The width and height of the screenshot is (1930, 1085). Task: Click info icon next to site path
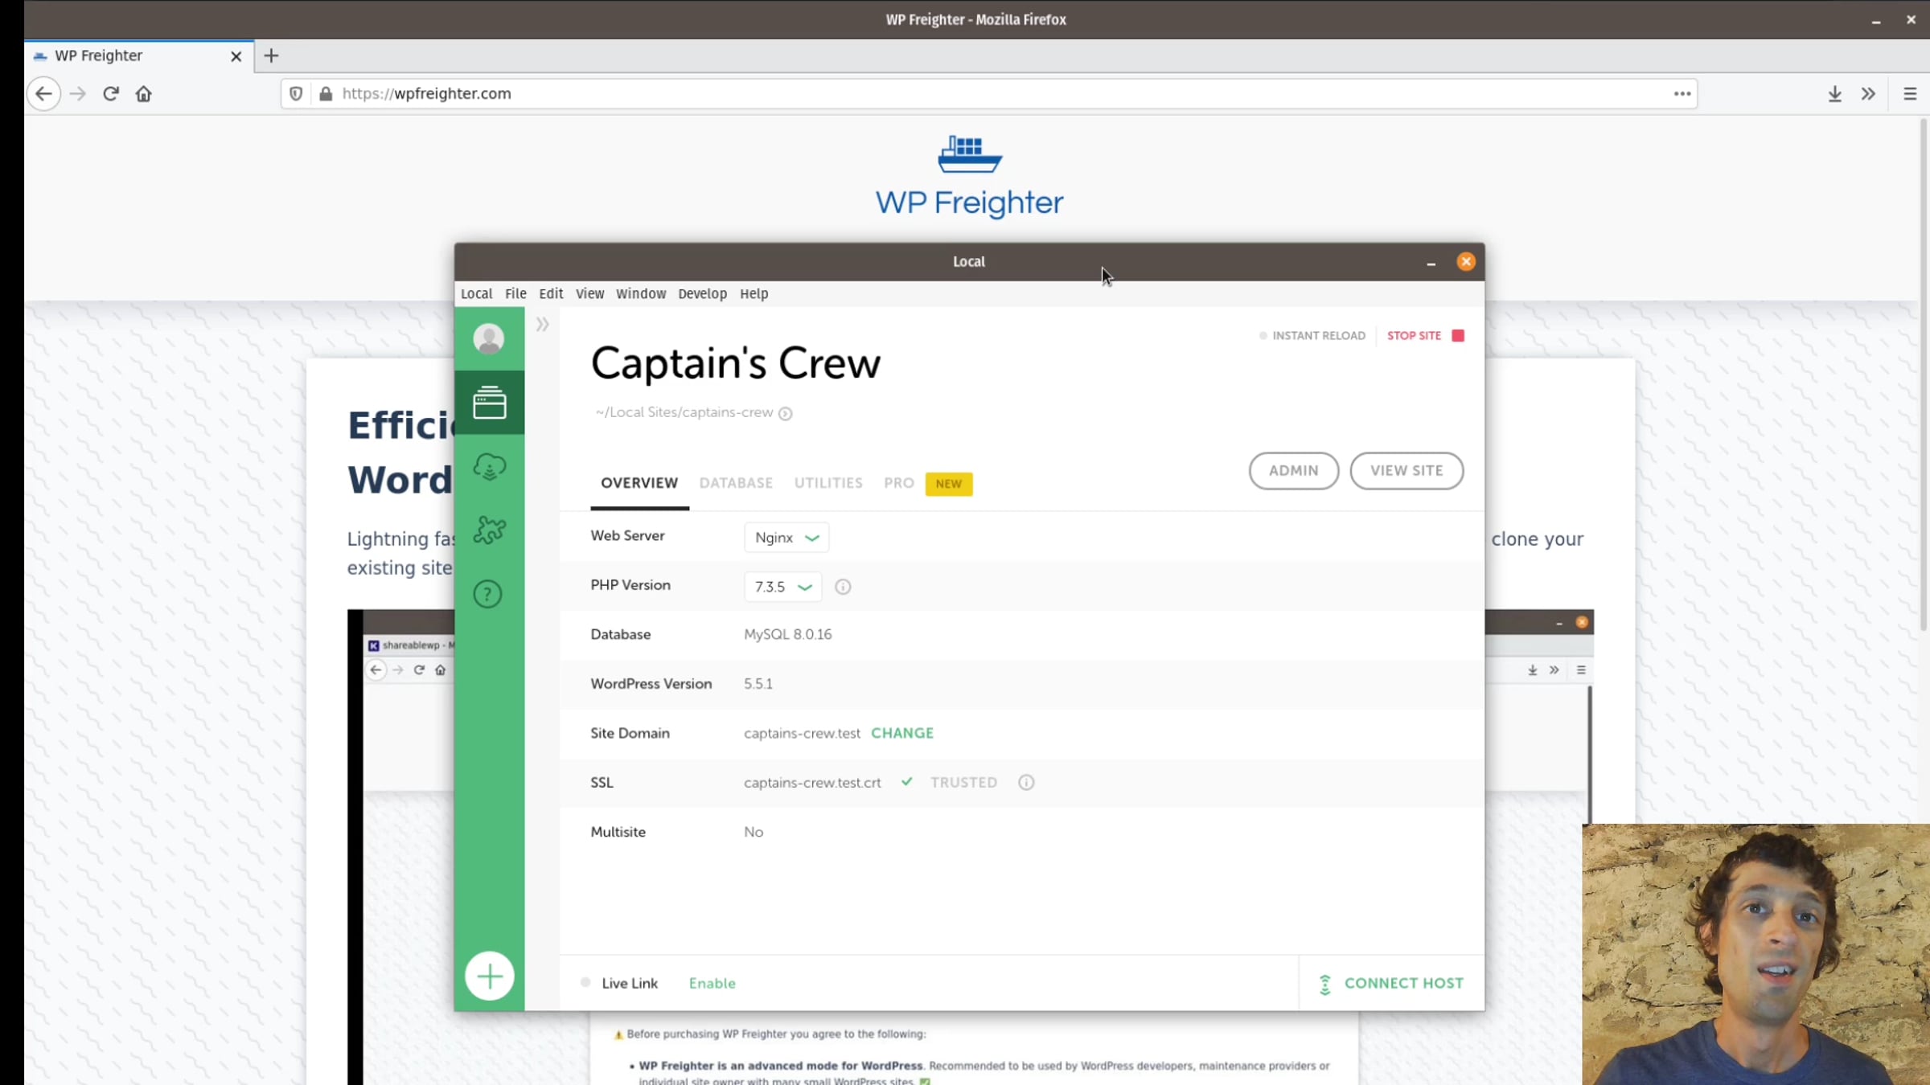point(786,413)
